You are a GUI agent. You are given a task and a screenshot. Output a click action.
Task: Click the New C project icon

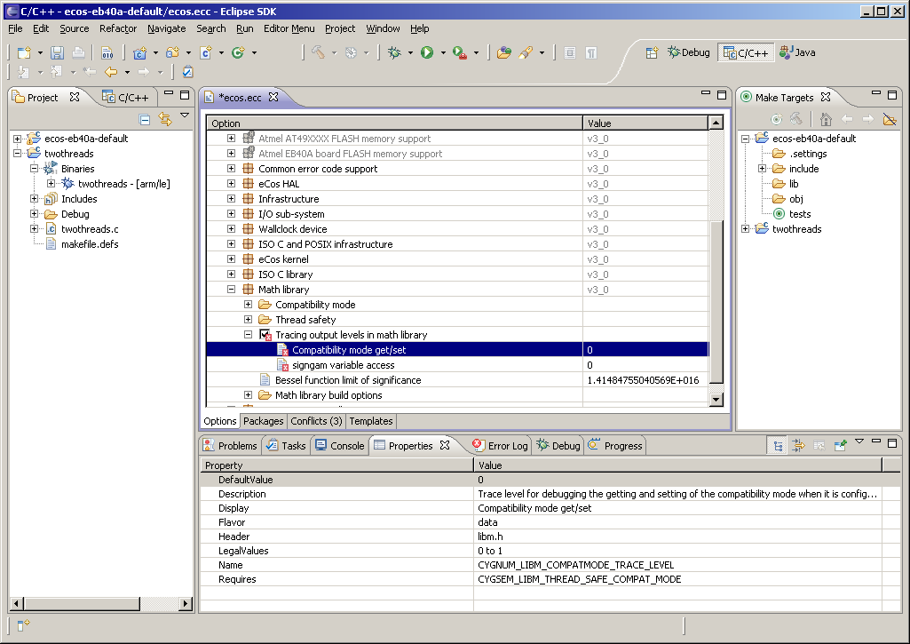140,52
